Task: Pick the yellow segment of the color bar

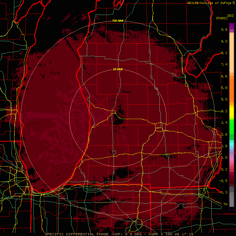Action: coord(232,112)
